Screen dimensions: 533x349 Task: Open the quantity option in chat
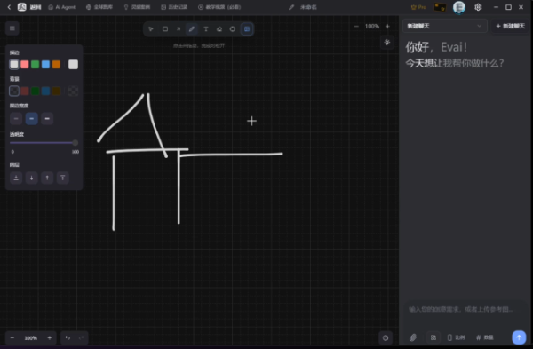click(x=485, y=337)
